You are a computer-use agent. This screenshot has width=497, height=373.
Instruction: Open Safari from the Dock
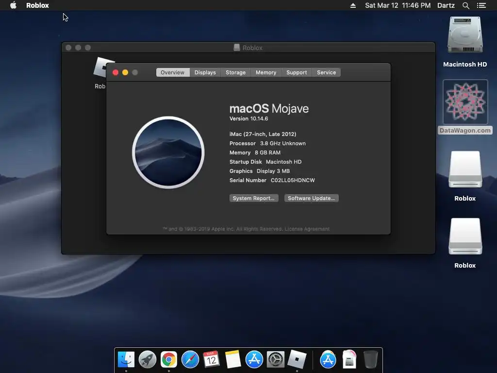point(190,359)
